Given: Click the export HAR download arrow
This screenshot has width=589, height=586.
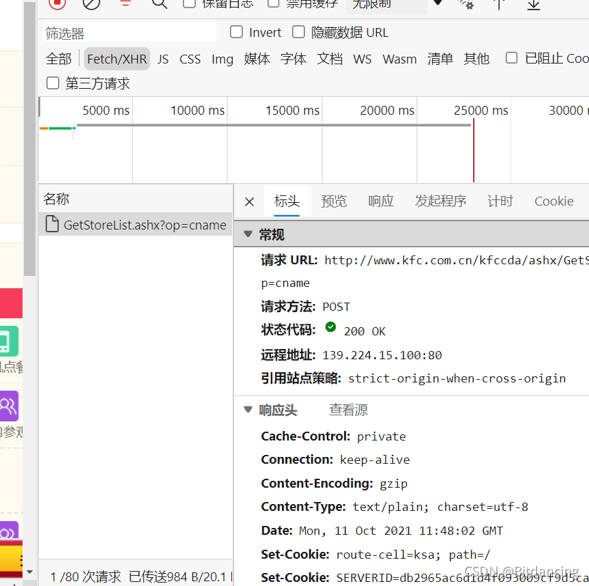Looking at the screenshot, I should [x=534, y=3].
